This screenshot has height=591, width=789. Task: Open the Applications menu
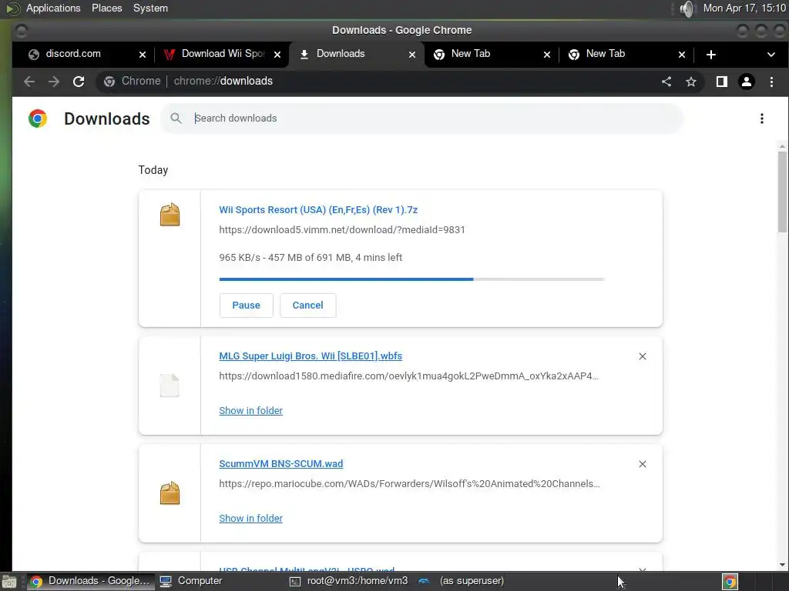pyautogui.click(x=53, y=8)
